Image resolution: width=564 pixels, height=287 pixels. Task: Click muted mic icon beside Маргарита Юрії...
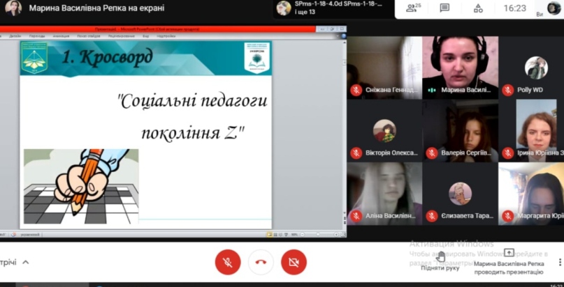point(508,216)
